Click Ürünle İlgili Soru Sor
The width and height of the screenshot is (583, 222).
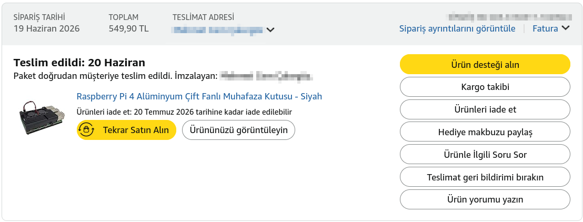pos(485,154)
